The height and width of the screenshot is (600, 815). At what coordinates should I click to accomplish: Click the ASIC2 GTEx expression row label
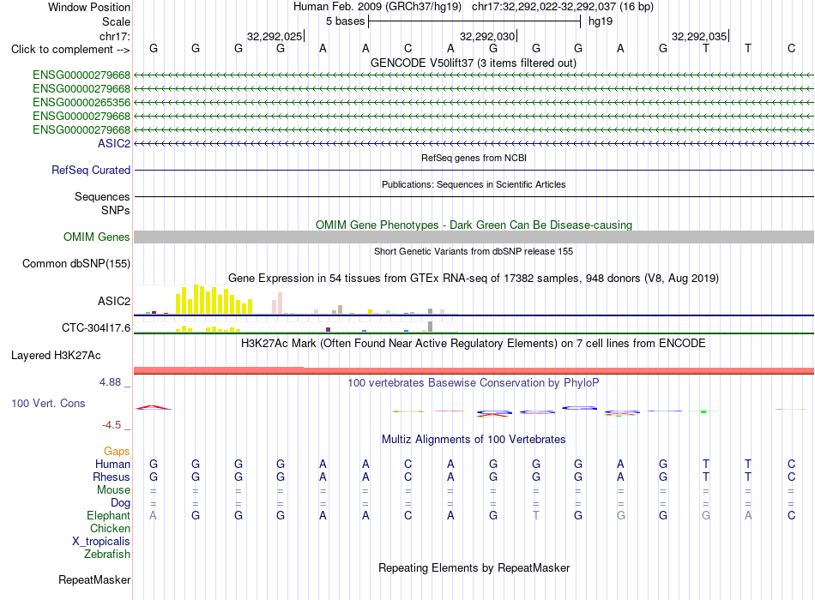click(x=114, y=302)
